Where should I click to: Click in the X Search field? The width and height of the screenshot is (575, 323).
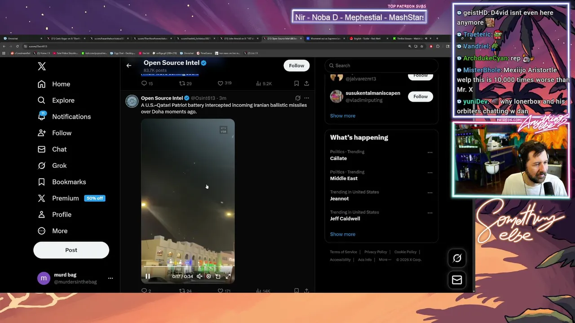[x=381, y=65]
